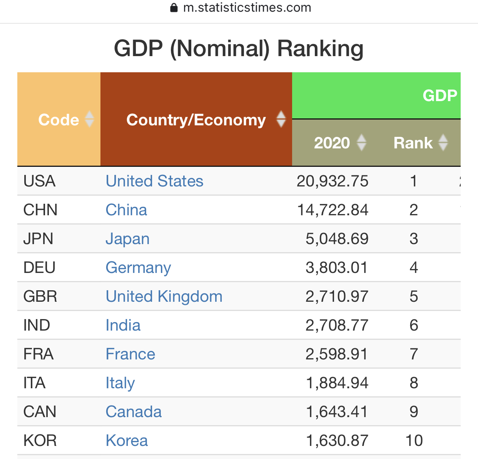Screen dimensions: 478x459
Task: Select the USA code cell
Action: pos(59,181)
